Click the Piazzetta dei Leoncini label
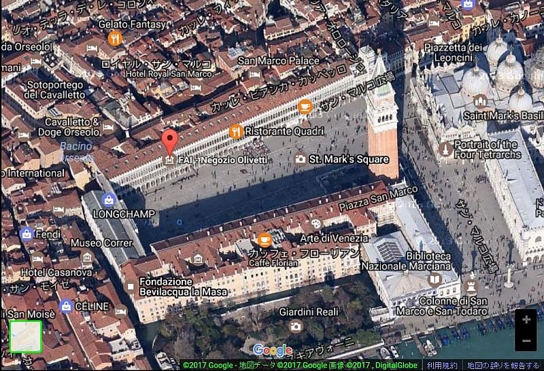The height and width of the screenshot is (371, 544). tap(453, 52)
